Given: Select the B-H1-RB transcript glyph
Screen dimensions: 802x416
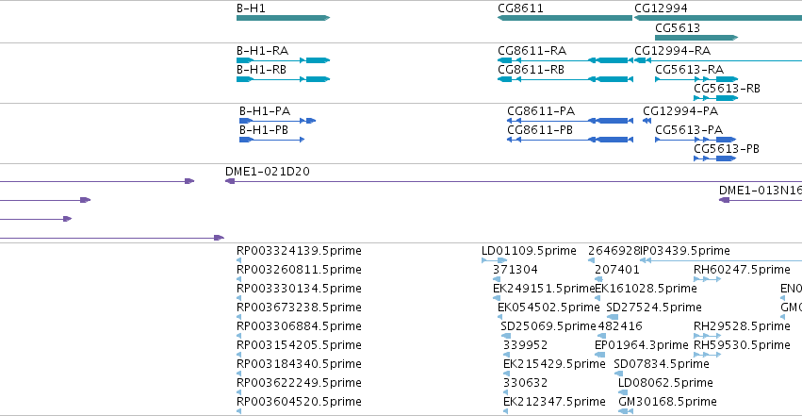Looking at the screenshot, I should click(283, 79).
